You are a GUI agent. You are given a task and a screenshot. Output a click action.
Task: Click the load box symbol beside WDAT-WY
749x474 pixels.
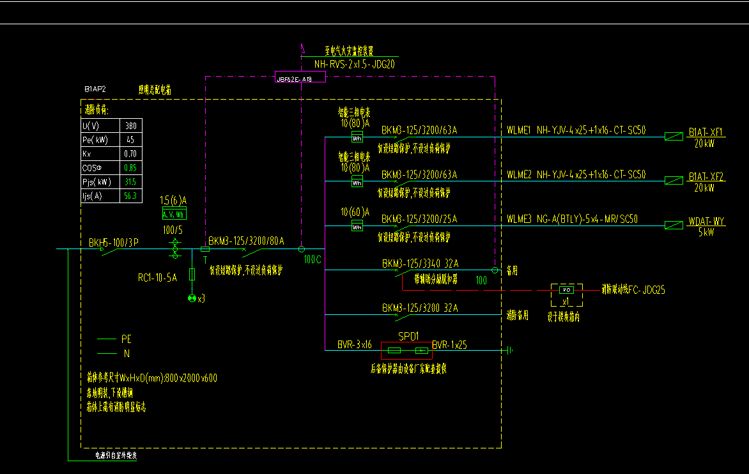[x=674, y=226]
